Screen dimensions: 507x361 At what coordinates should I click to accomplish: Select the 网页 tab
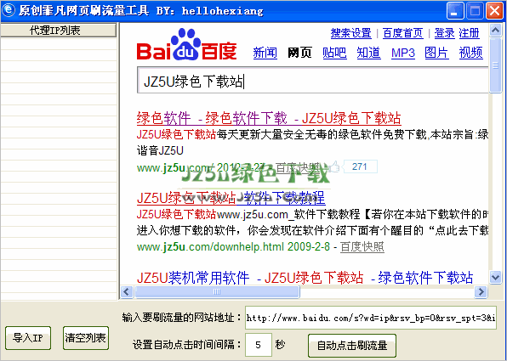[x=299, y=53]
